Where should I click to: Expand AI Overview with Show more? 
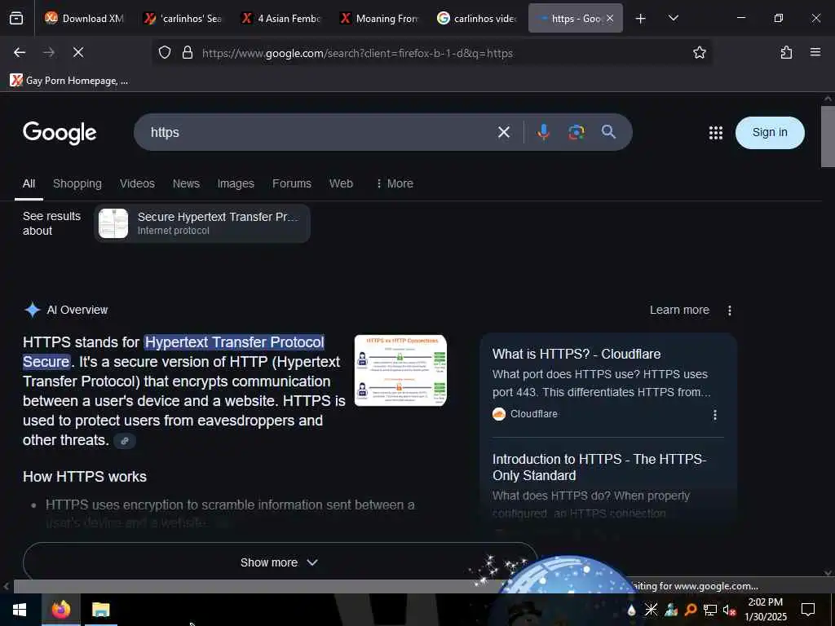pos(280,562)
